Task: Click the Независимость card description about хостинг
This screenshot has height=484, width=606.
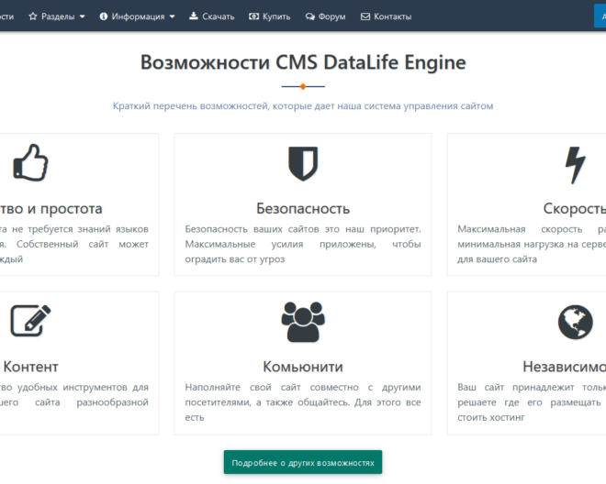Action: [532, 402]
